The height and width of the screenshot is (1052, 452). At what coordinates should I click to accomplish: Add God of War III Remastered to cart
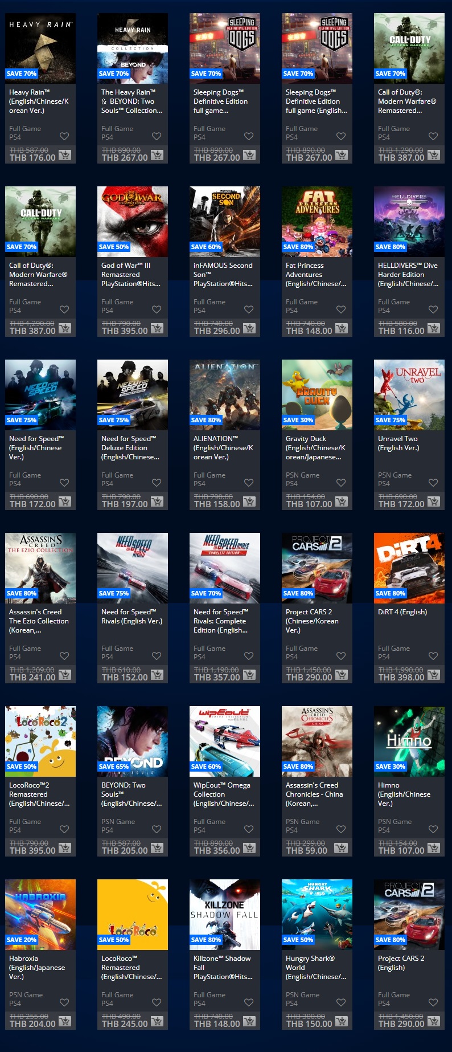(x=157, y=328)
